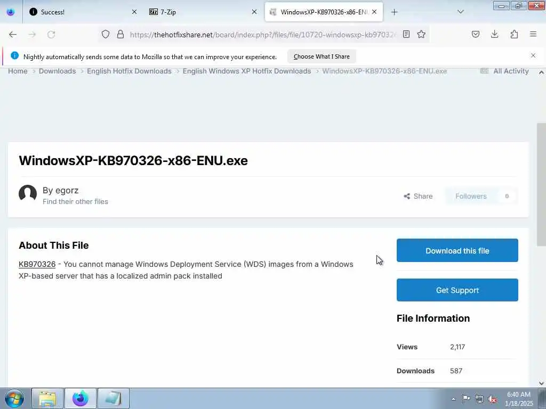
Task: Close the Success! tab
Action: tap(134, 12)
